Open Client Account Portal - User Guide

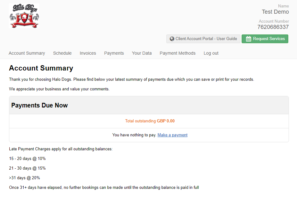[x=203, y=39]
